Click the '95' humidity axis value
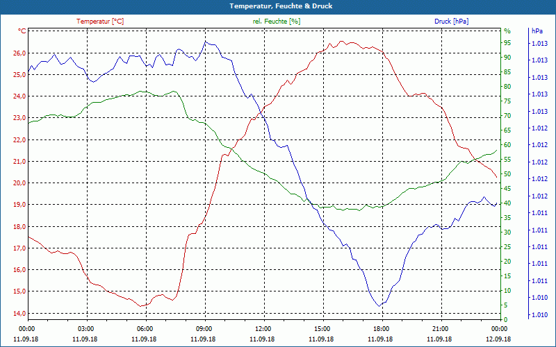This screenshot has width=556, height=347. coord(507,43)
